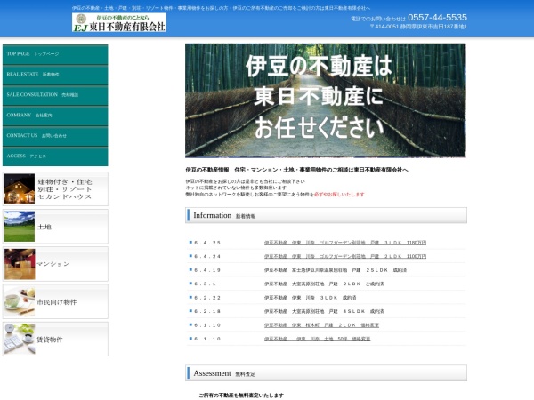Screen dimensions: 534x400
Task: Click the 6.2.22 date entry
Action: coord(207,298)
